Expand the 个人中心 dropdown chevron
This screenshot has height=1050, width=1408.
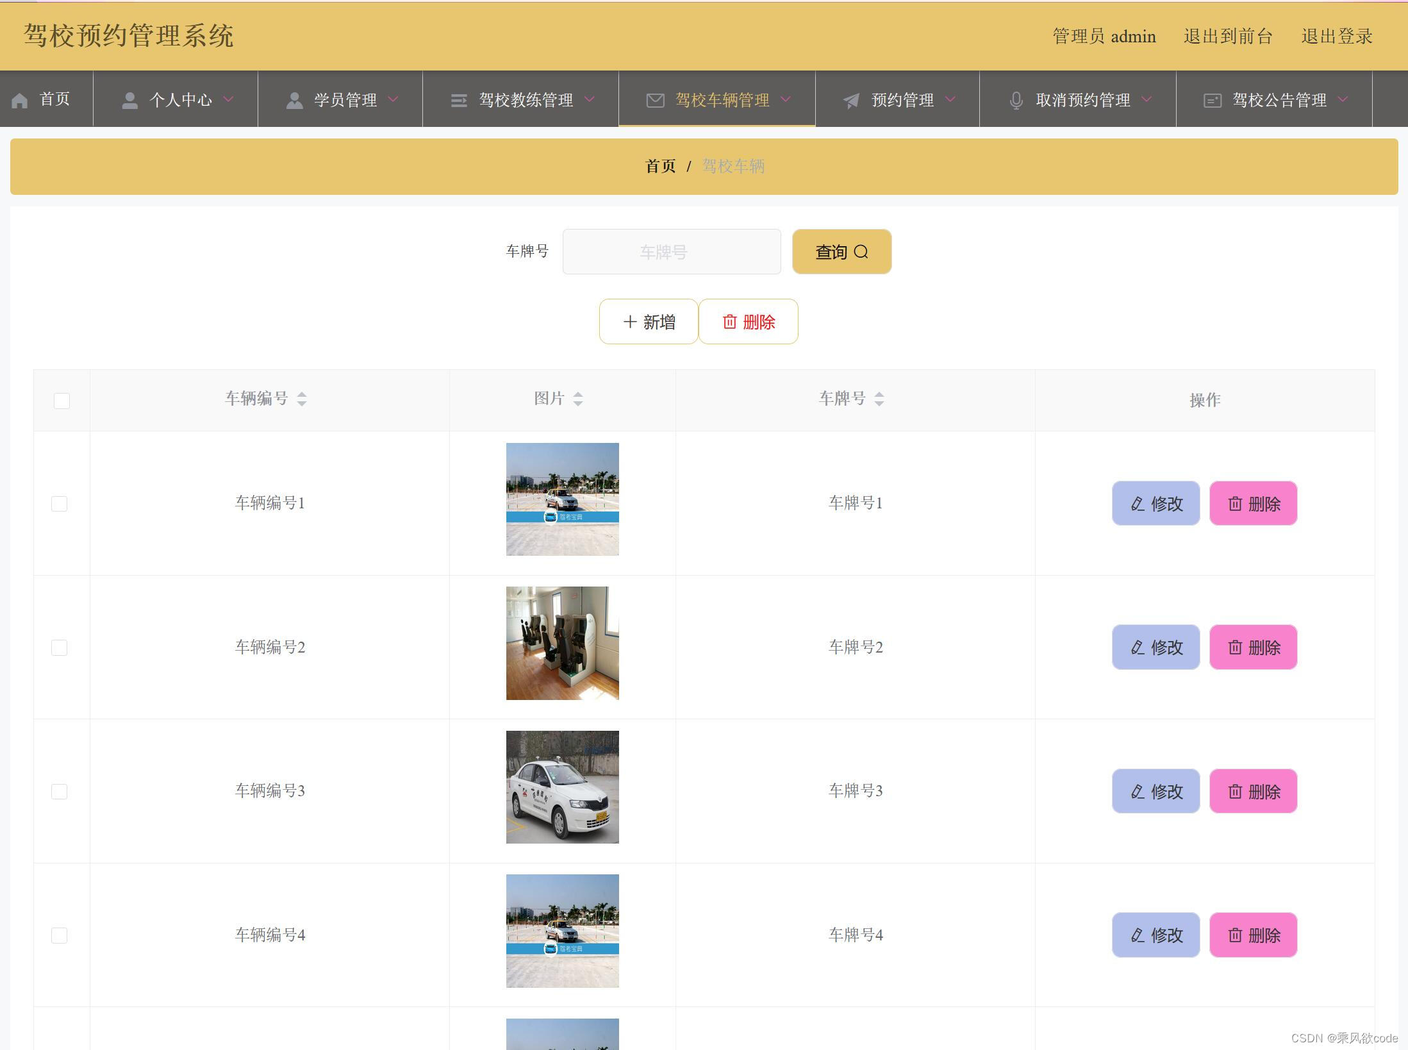[x=229, y=99]
